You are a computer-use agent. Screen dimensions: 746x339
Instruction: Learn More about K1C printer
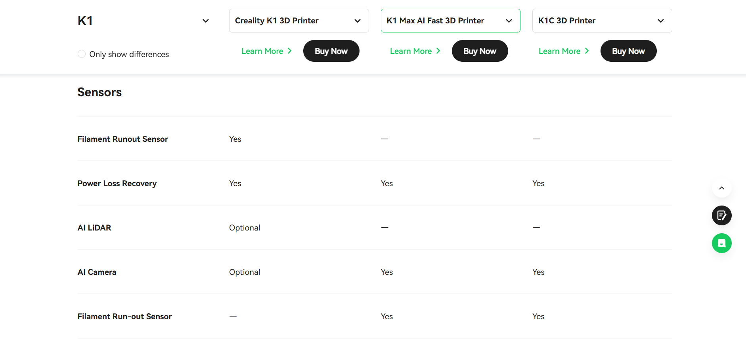coord(560,51)
